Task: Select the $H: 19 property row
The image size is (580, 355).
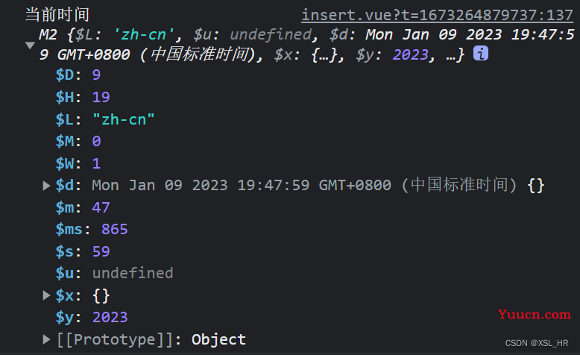Action: tap(83, 97)
